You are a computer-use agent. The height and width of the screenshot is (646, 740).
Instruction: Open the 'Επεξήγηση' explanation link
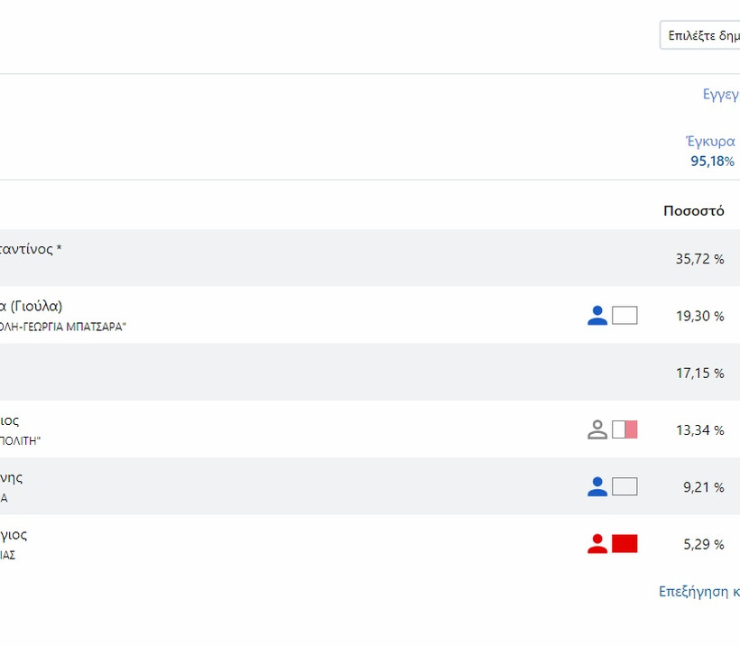tap(698, 592)
